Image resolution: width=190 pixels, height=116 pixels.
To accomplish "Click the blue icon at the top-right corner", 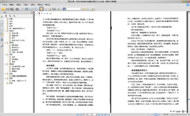I will tap(188, 5).
